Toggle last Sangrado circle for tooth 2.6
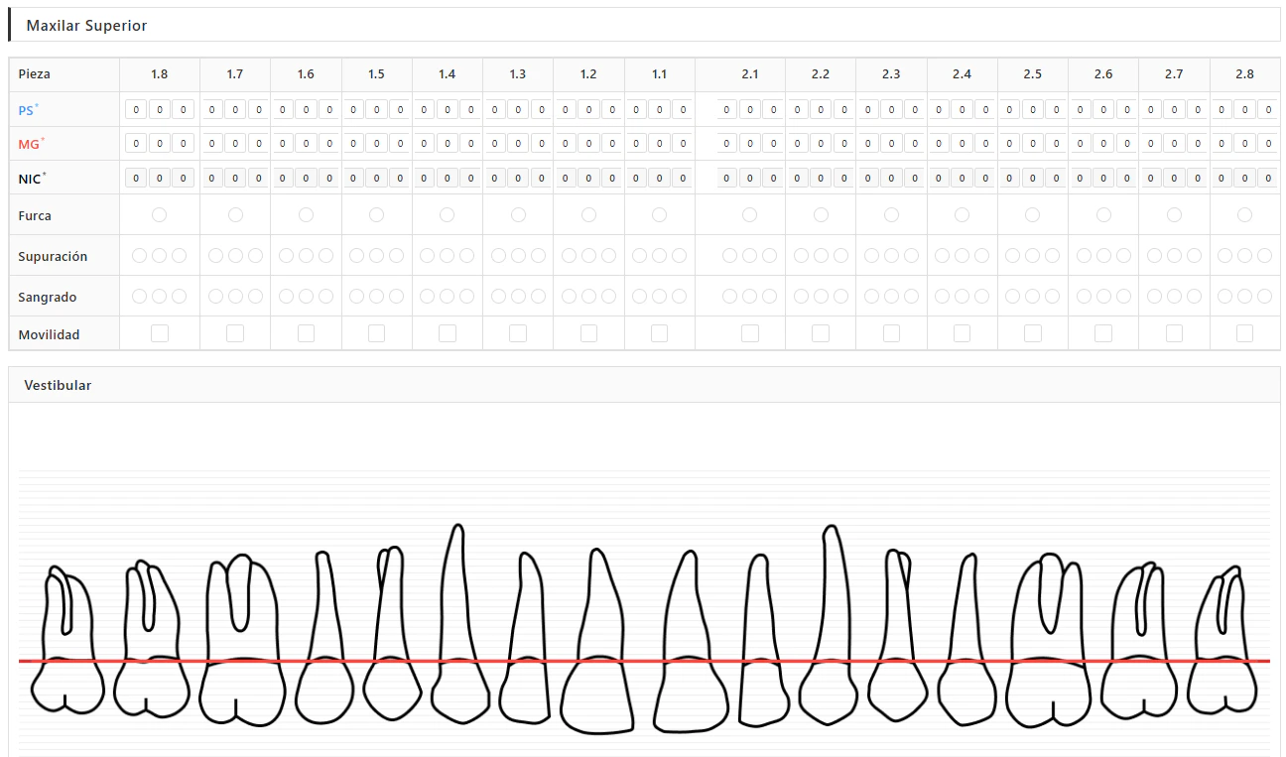This screenshot has width=1286, height=757. pos(1123,296)
